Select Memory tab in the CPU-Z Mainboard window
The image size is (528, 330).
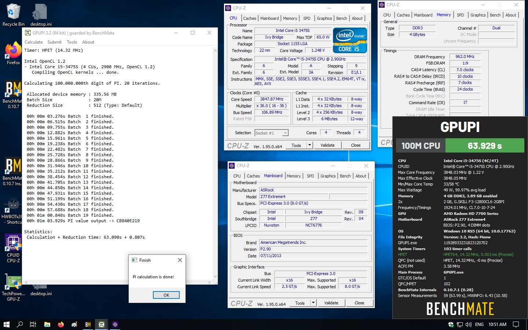point(294,176)
